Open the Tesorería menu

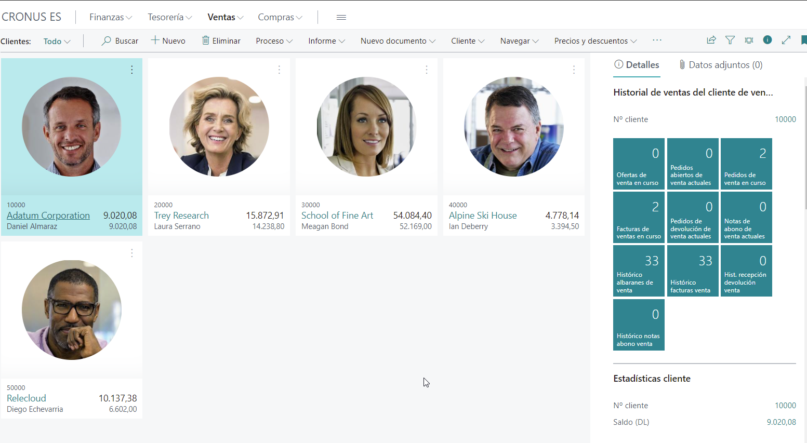point(170,17)
